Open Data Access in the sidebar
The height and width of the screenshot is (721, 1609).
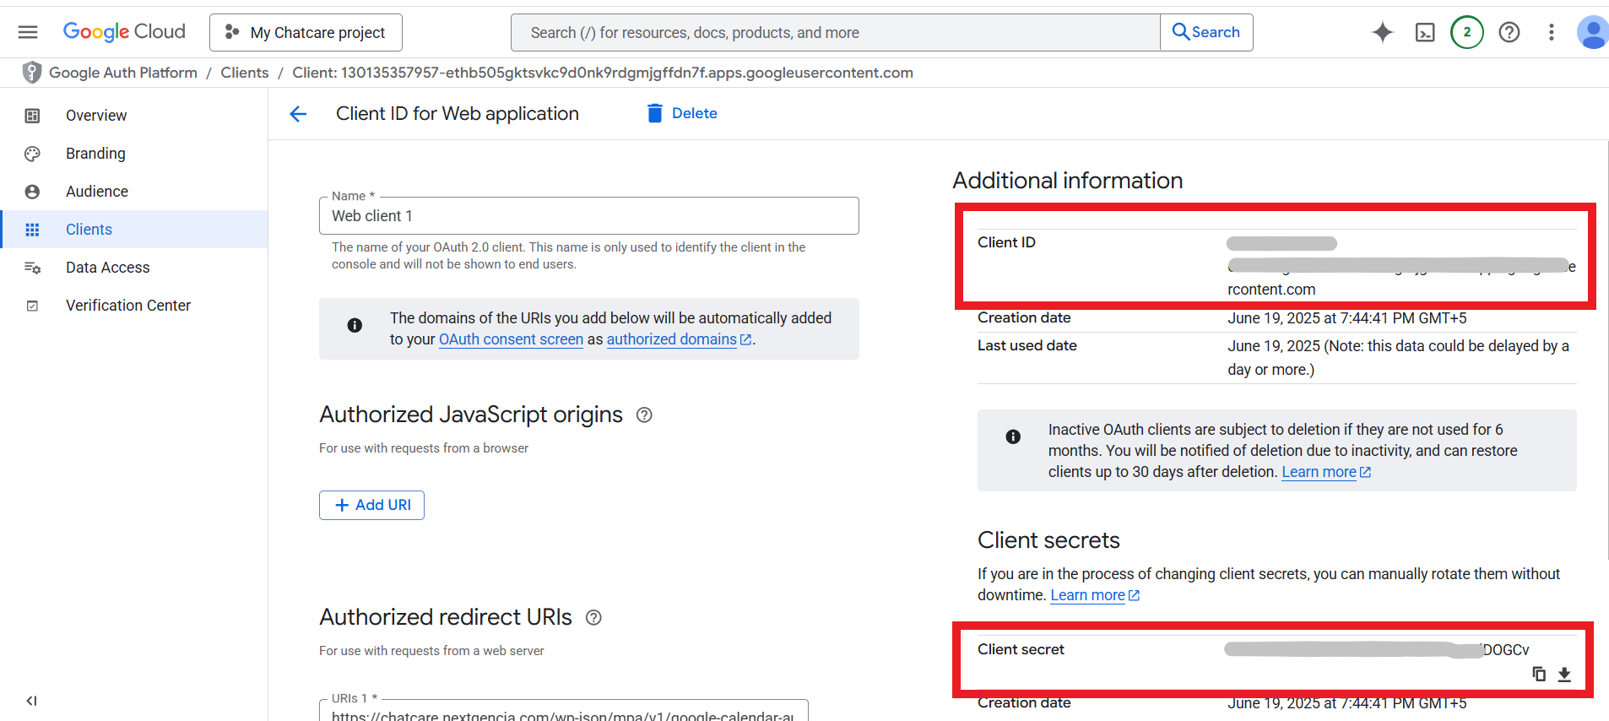point(134,268)
